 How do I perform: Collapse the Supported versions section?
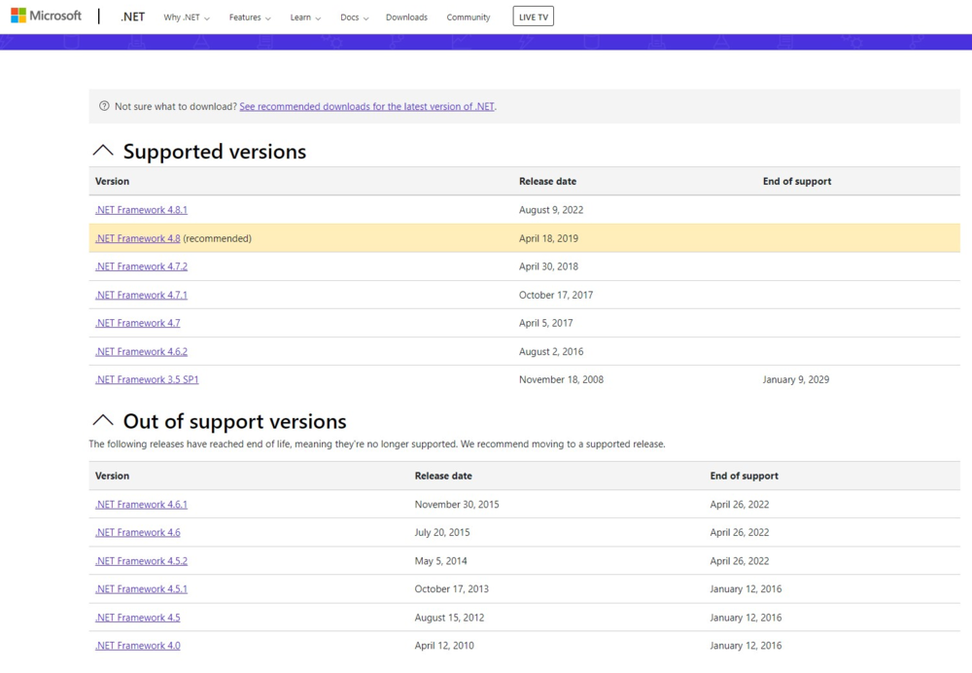(103, 152)
